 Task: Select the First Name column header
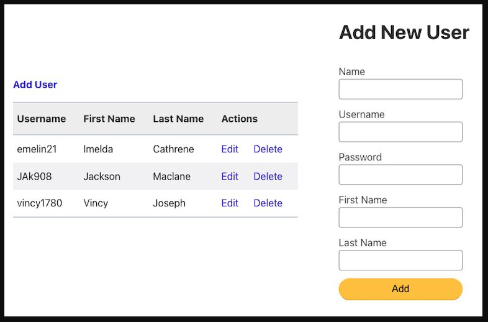click(x=109, y=119)
